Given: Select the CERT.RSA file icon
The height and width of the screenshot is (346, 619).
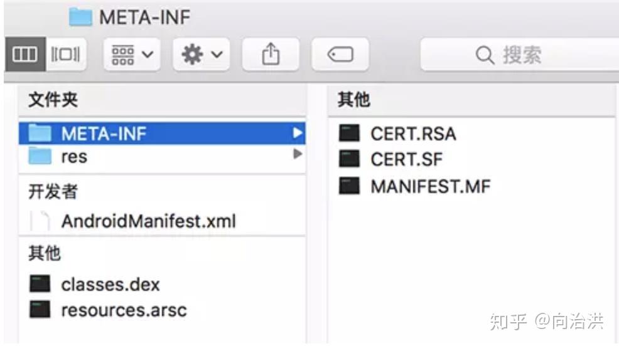Looking at the screenshot, I should point(350,133).
